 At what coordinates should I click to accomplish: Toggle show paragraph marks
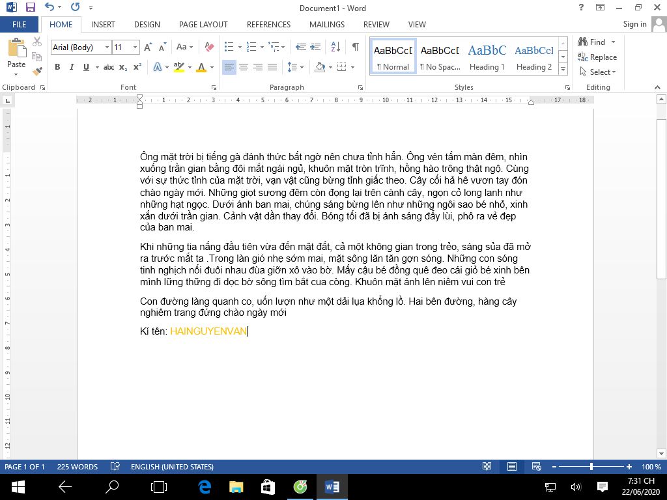(x=356, y=47)
